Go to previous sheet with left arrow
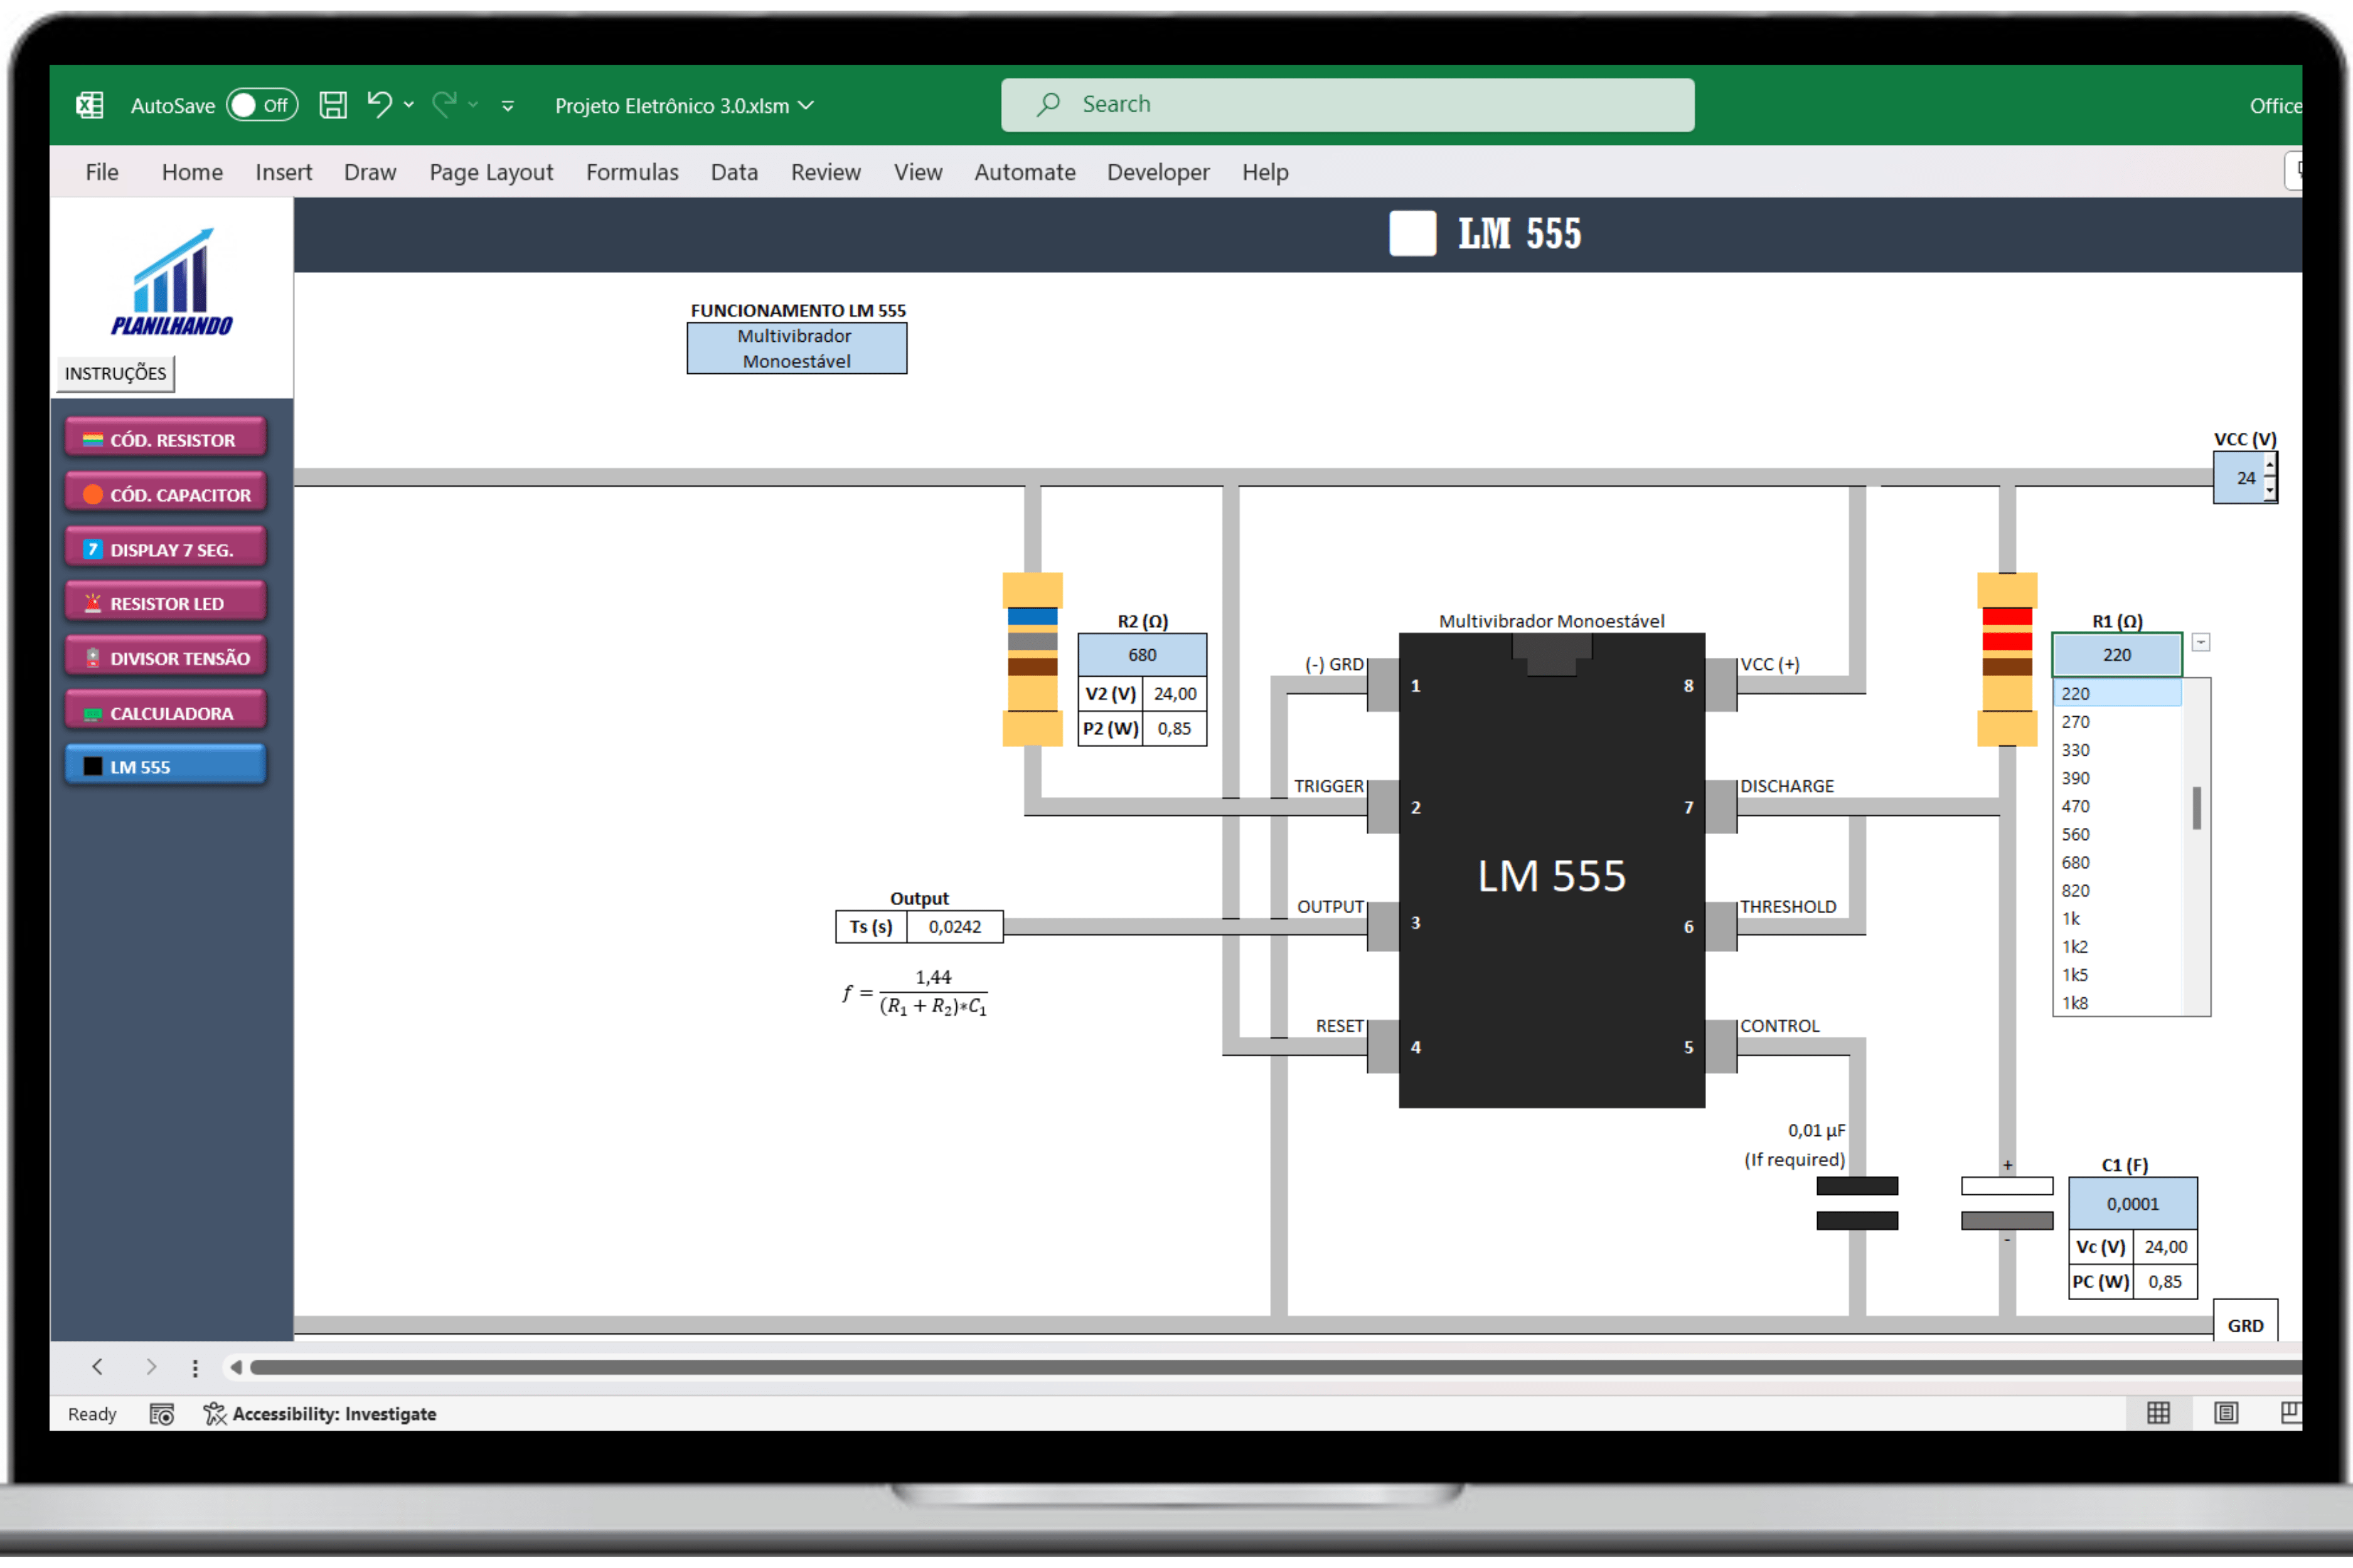2353x1568 pixels. coord(97,1367)
